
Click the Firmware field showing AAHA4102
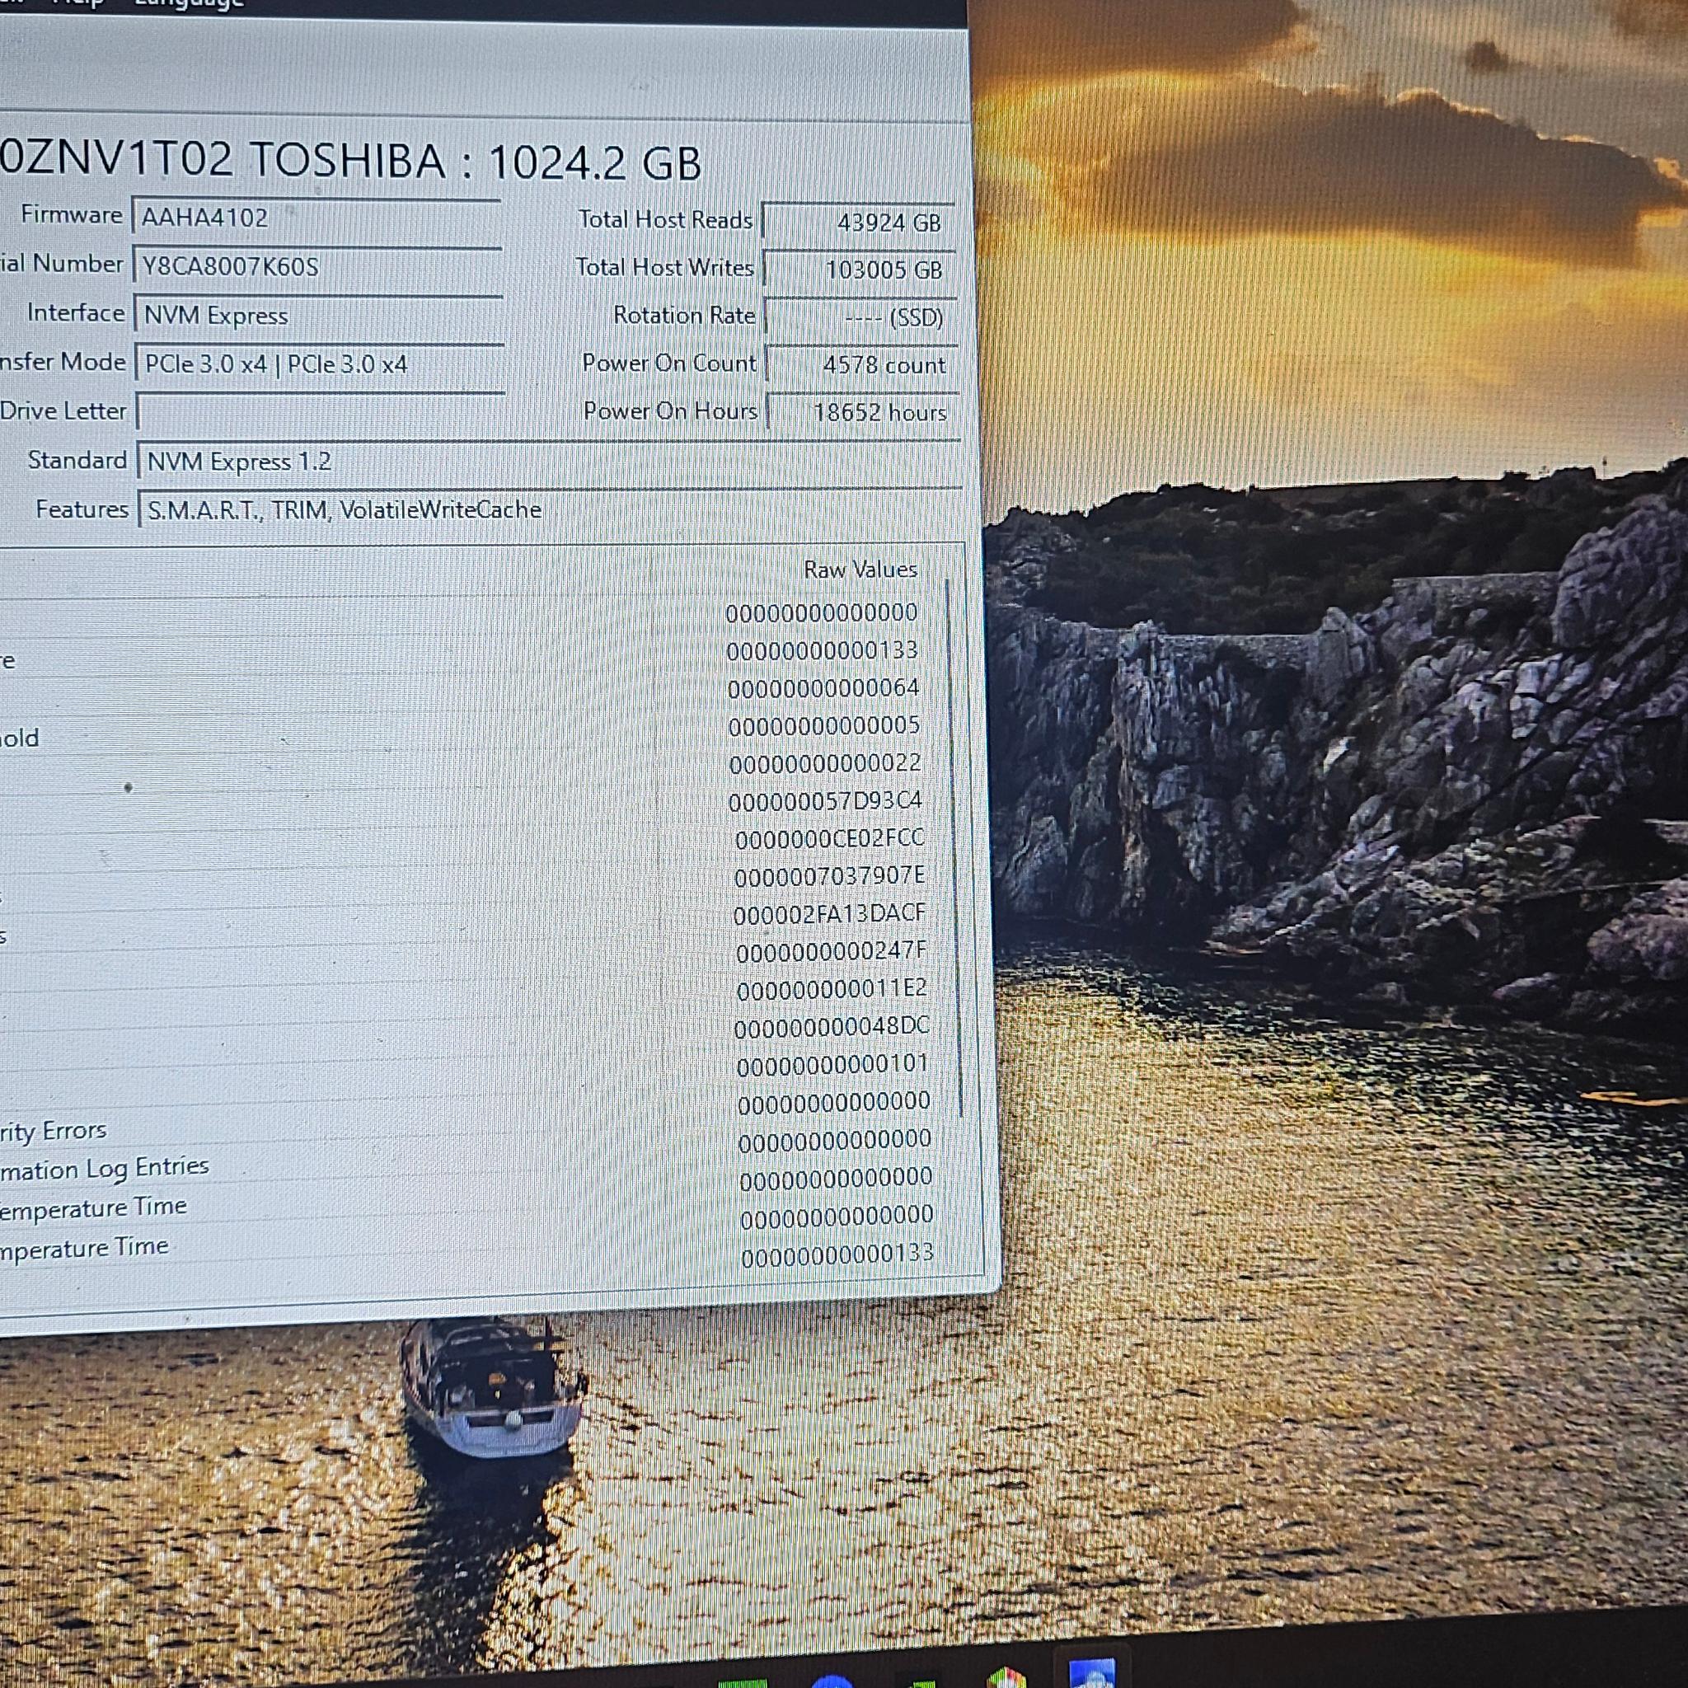[316, 218]
